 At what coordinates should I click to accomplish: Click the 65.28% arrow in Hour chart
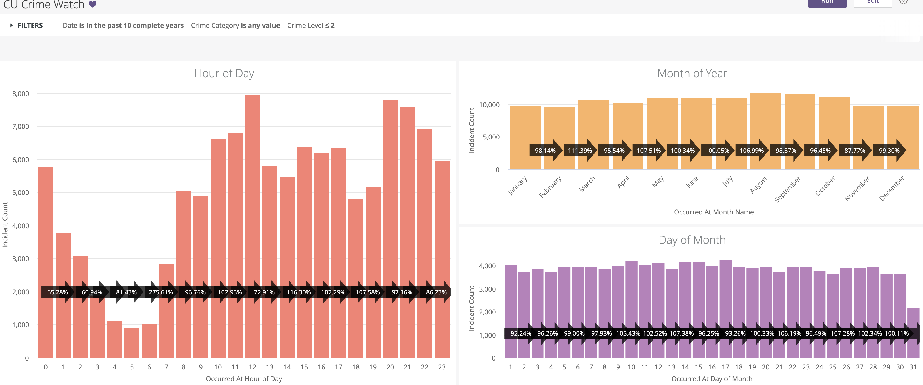click(57, 292)
